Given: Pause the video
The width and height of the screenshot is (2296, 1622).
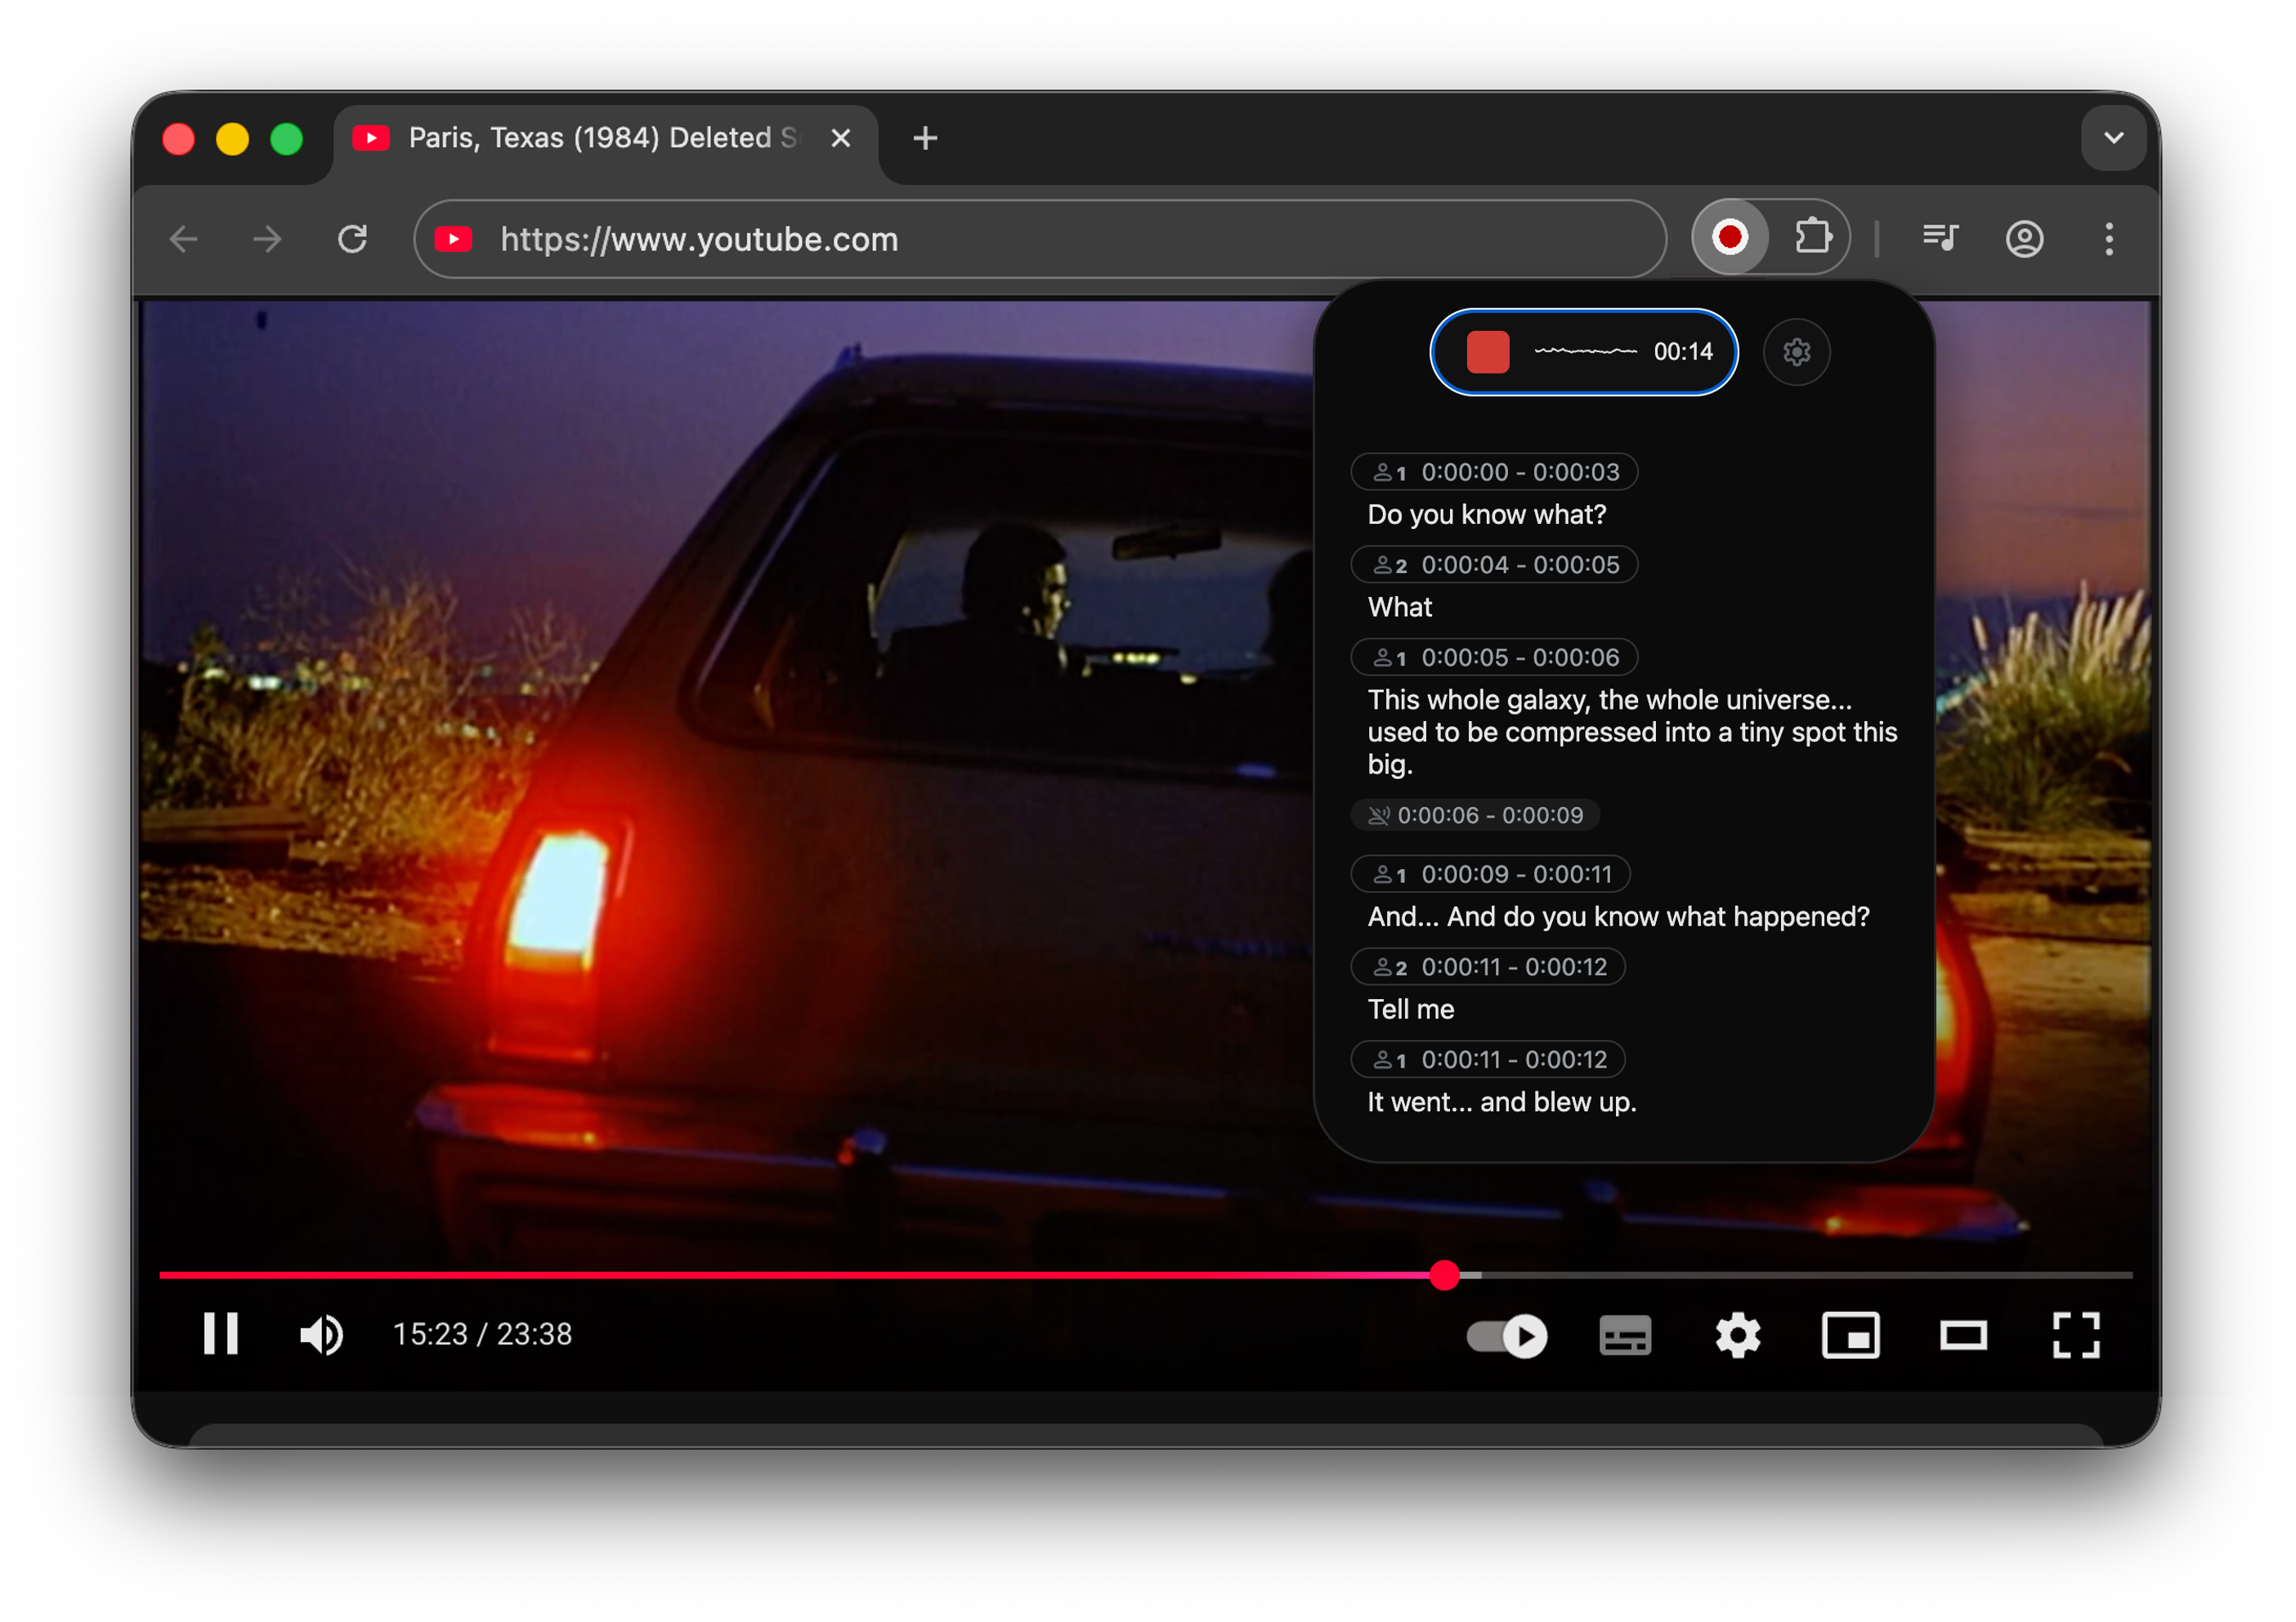Looking at the screenshot, I should [x=221, y=1334].
